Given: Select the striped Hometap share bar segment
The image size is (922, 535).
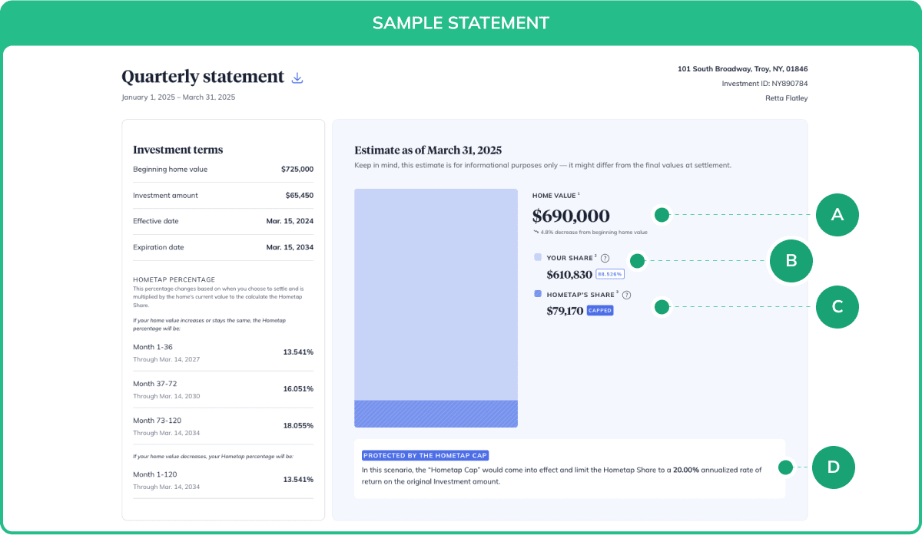Looking at the screenshot, I should (436, 414).
